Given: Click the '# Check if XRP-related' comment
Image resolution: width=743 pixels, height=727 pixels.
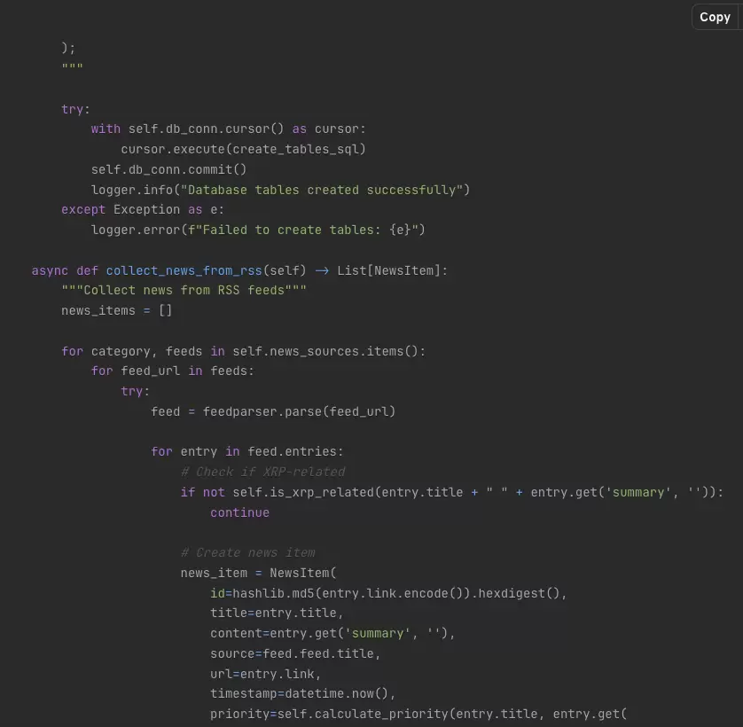Looking at the screenshot, I should coord(263,472).
